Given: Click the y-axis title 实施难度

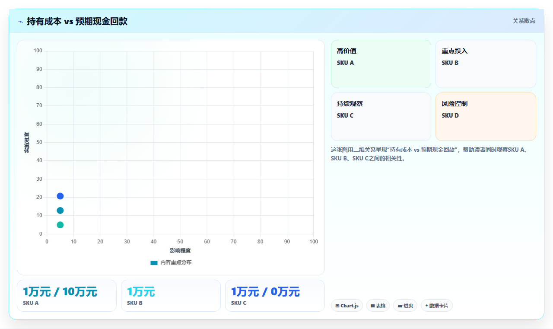Looking at the screenshot, I should tap(27, 143).
